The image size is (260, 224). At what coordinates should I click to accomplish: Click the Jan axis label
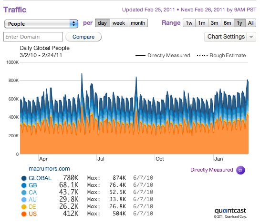(218, 159)
